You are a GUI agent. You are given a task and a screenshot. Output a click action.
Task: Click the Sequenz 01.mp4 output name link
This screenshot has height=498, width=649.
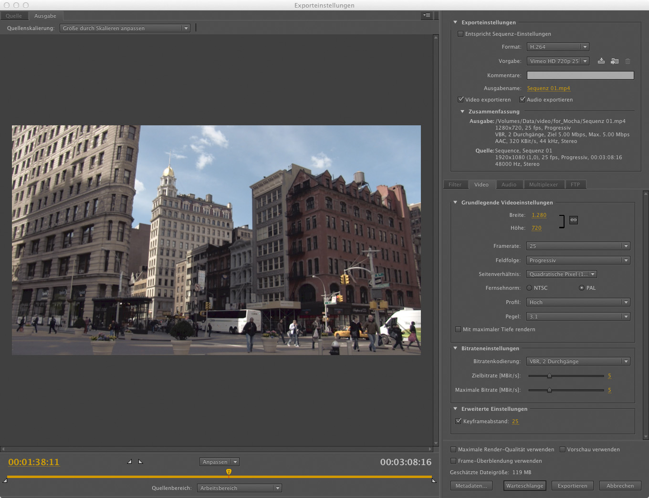point(548,88)
